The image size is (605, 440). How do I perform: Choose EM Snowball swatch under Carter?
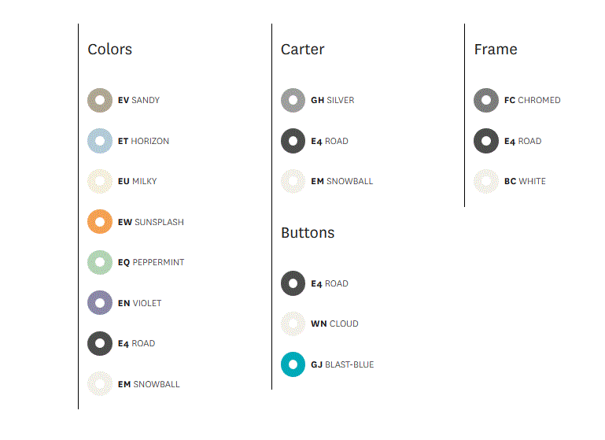point(293,181)
